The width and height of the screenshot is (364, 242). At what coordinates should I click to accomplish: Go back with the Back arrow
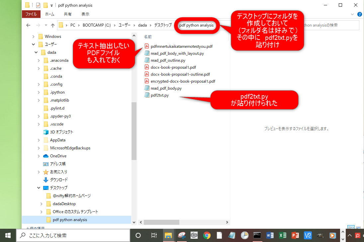(x=28, y=25)
